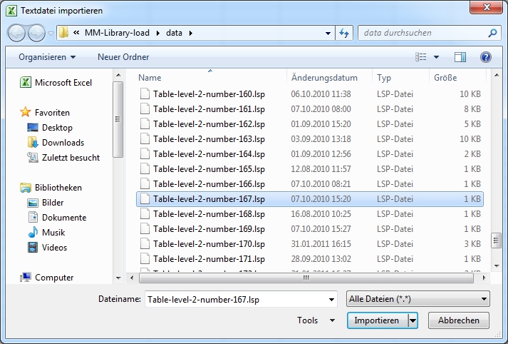Select file Table-level-2-number-163.lsp
Viewport: 508px width, 344px height.
[x=209, y=139]
